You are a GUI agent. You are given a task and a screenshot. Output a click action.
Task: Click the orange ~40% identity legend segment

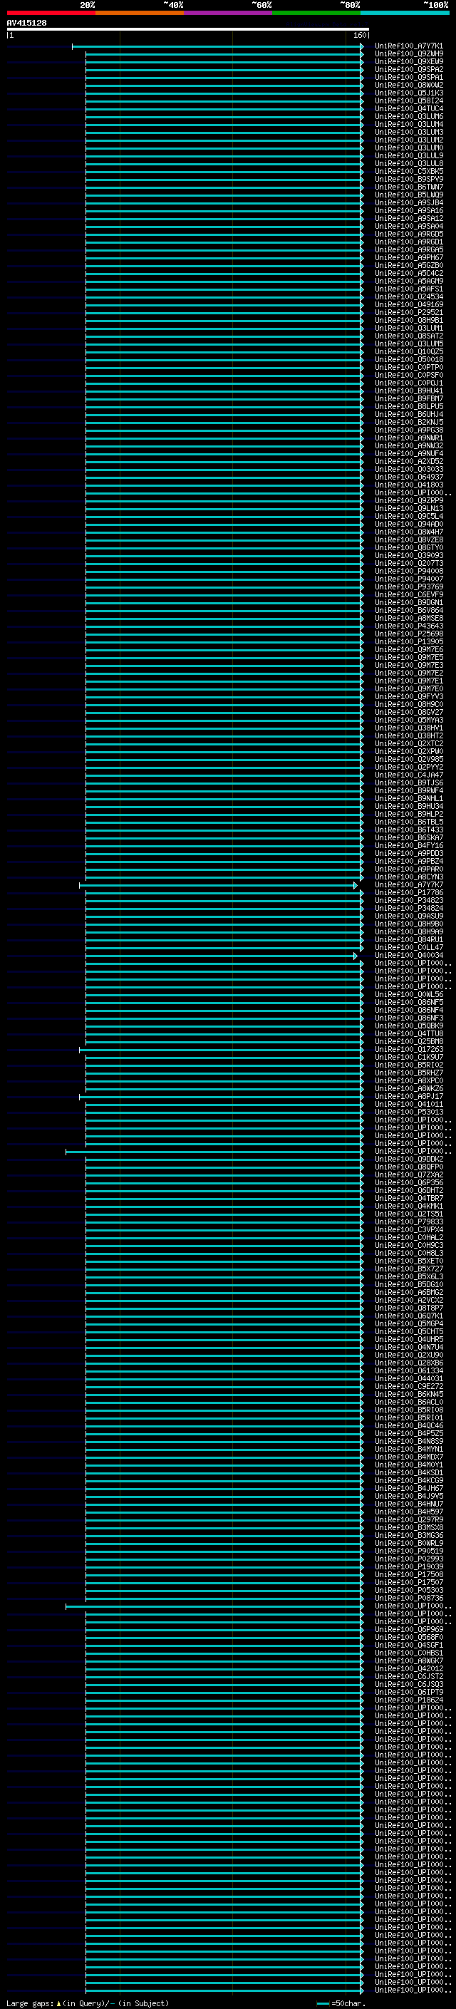tap(140, 13)
